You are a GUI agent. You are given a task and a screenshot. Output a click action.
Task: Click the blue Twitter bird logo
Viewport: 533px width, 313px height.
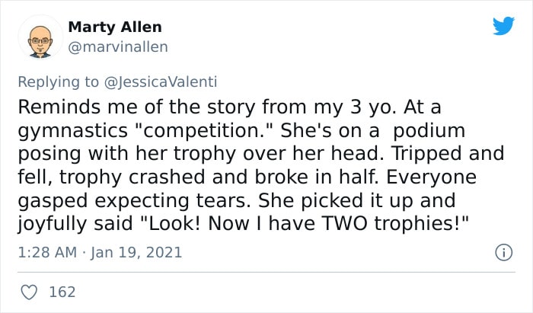pyautogui.click(x=503, y=25)
